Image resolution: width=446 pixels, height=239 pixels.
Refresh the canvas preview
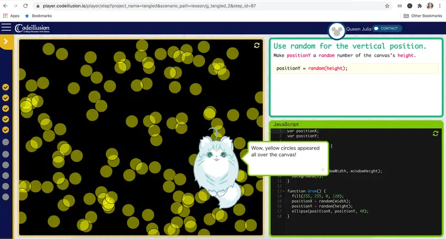257,46
